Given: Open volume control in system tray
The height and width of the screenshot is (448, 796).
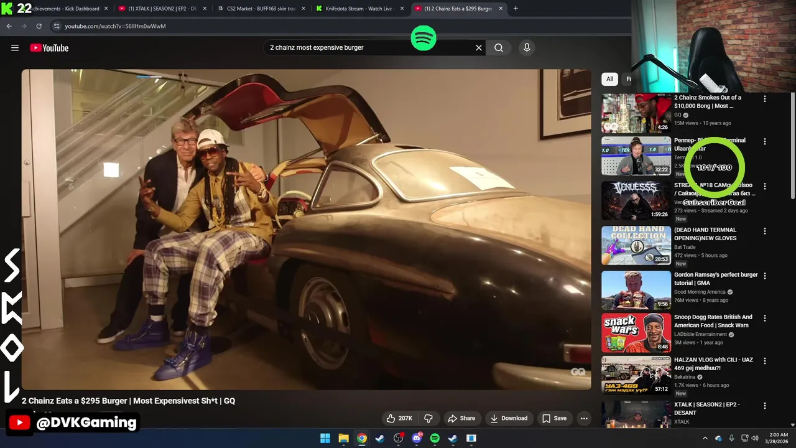Looking at the screenshot, I should point(755,438).
